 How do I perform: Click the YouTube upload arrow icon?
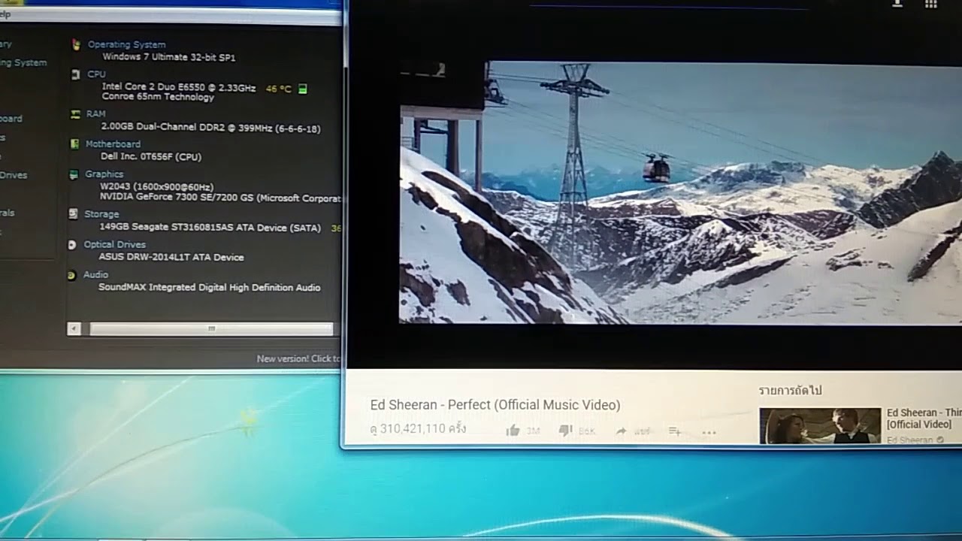click(x=897, y=4)
